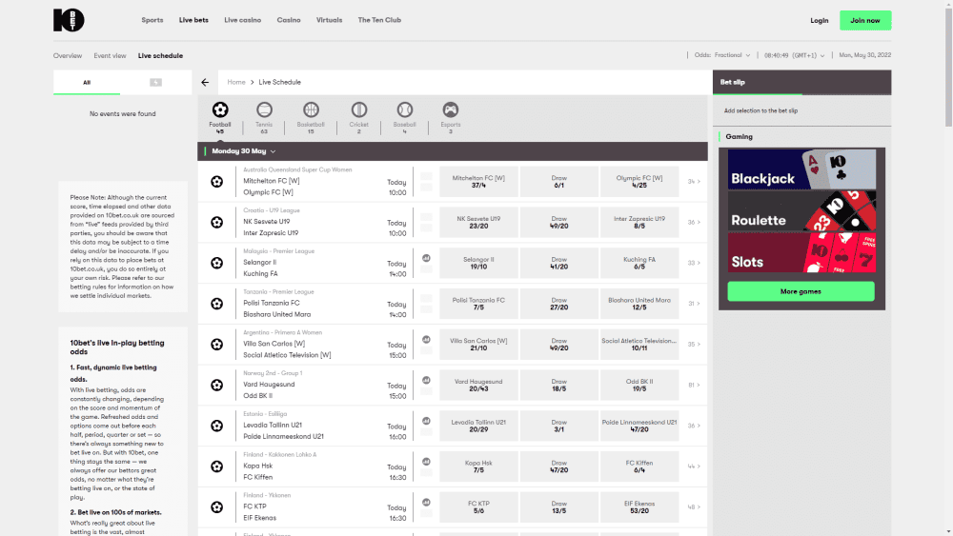Image resolution: width=953 pixels, height=536 pixels.
Task: Switch to the live stream filter tab
Action: click(156, 83)
